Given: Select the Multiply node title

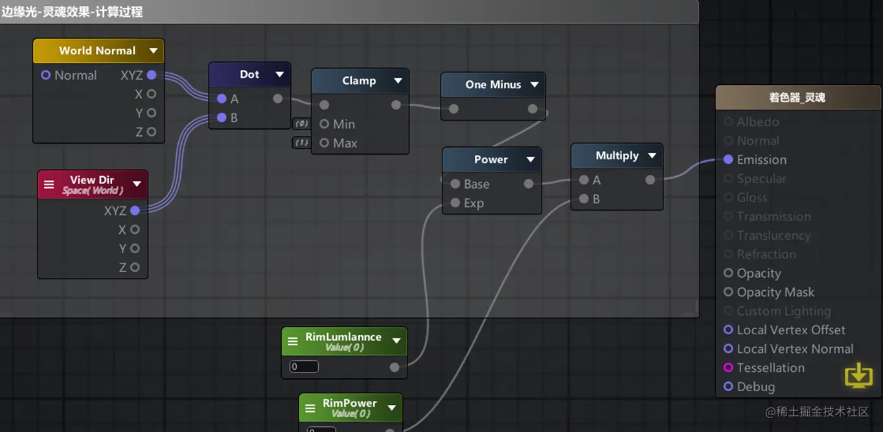Looking at the screenshot, I should point(617,155).
